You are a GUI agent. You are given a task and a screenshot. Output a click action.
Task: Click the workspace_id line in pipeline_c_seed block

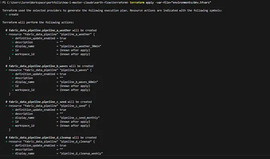51,126
